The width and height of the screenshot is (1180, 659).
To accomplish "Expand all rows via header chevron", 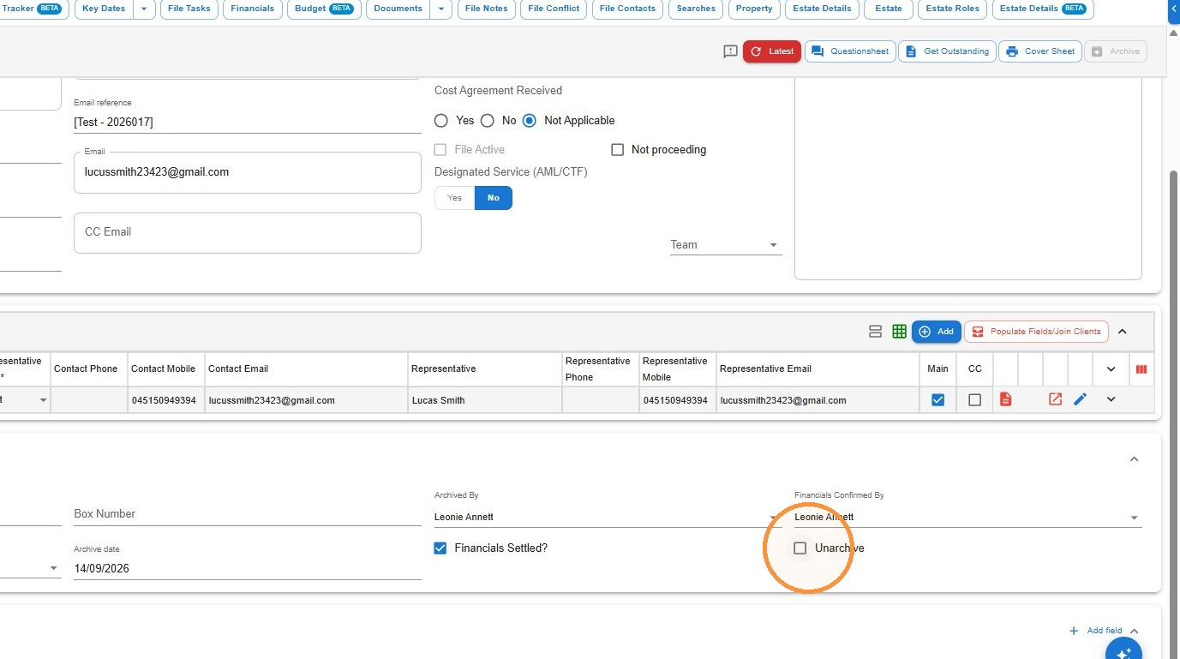I will point(1111,369).
